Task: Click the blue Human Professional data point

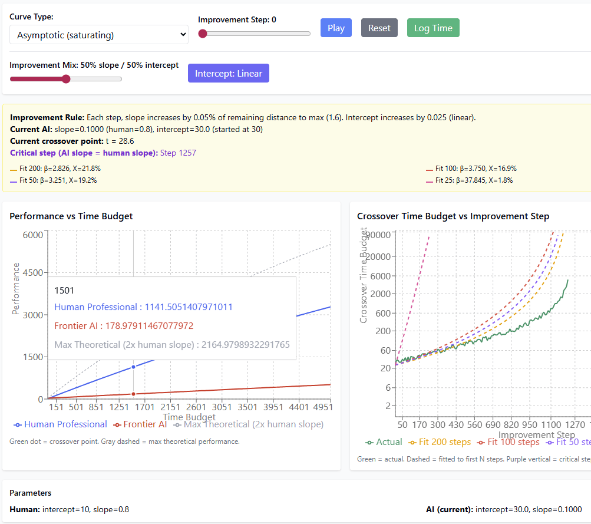Action: tap(133, 367)
